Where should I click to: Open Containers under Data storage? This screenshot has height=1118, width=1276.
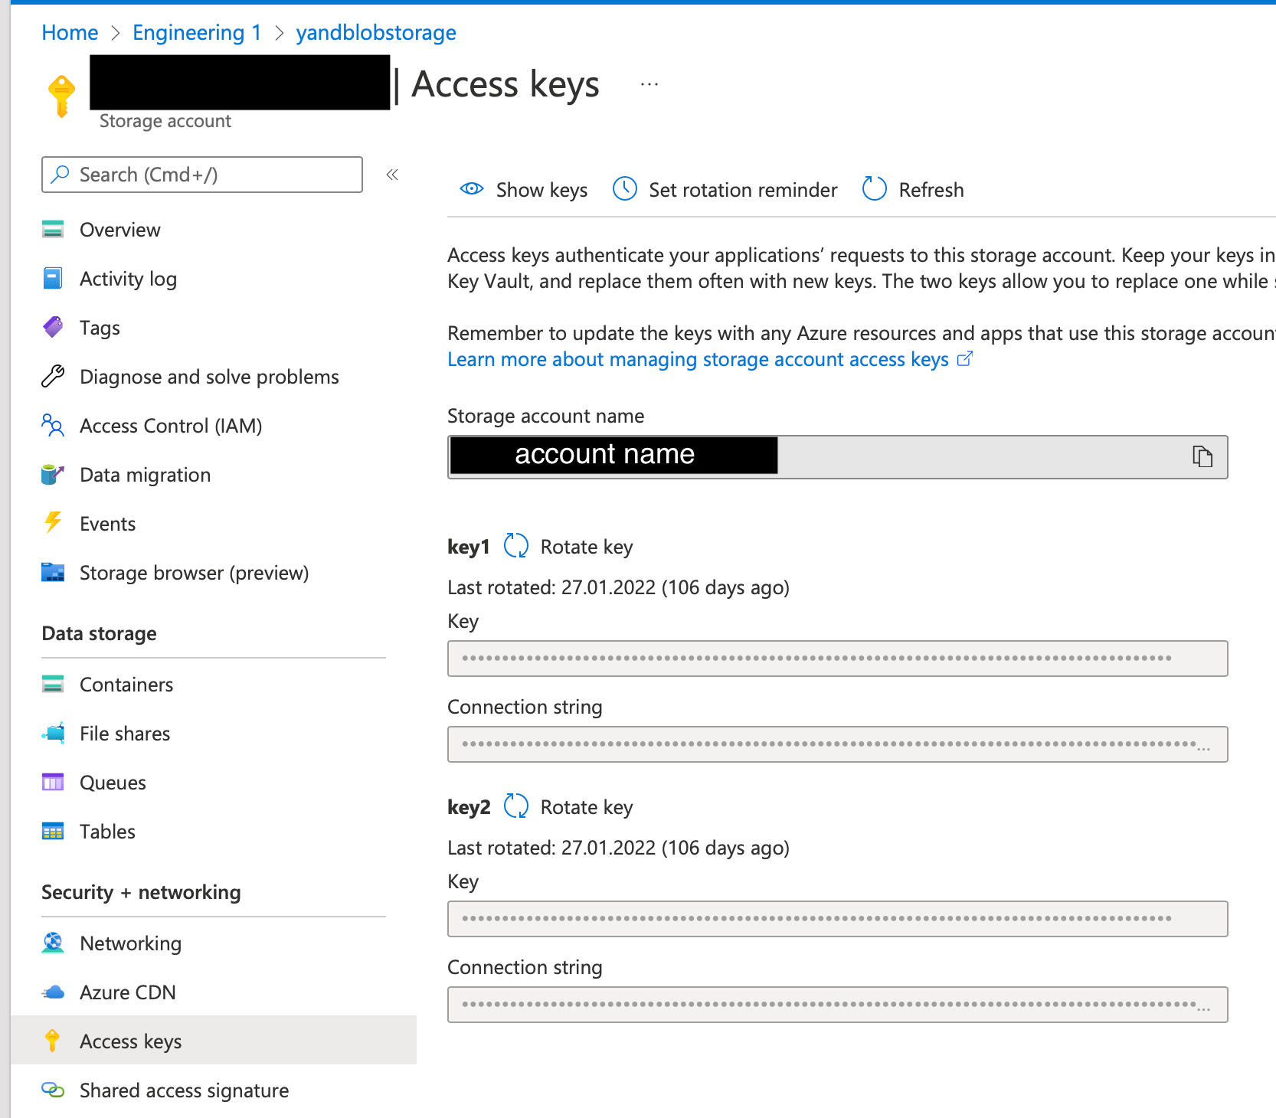[126, 684]
